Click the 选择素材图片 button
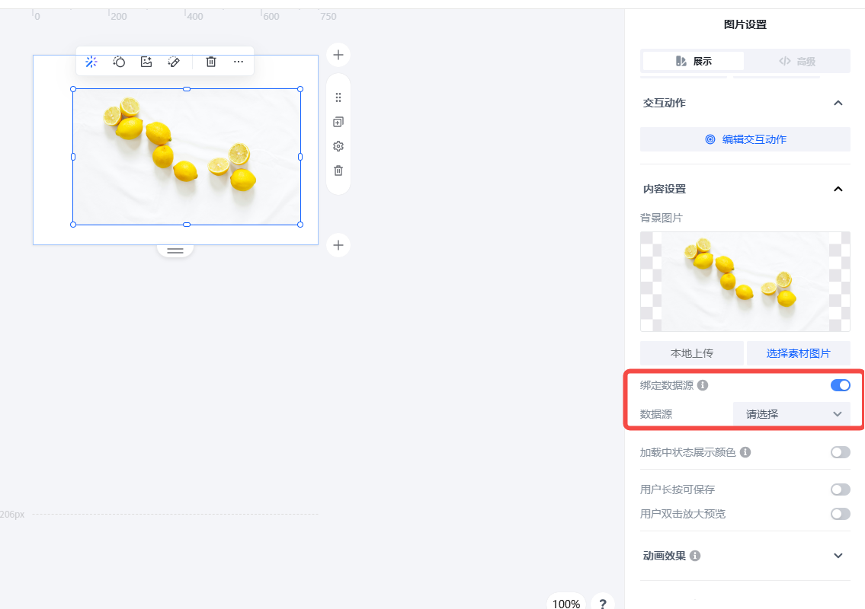 (x=798, y=353)
